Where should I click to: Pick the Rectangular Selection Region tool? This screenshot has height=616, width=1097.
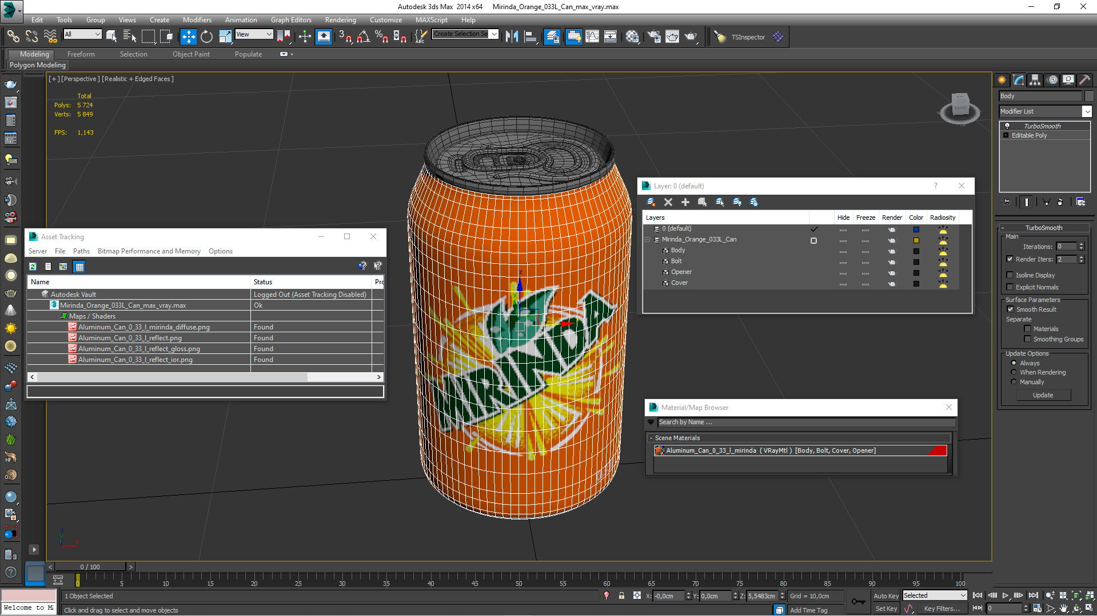click(148, 37)
